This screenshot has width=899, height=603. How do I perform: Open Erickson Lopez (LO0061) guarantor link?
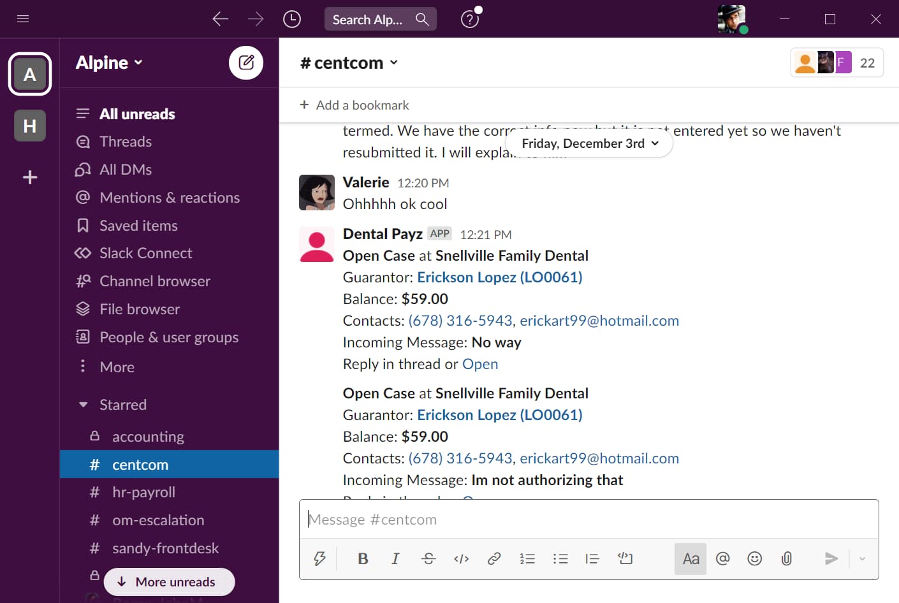pyautogui.click(x=499, y=277)
